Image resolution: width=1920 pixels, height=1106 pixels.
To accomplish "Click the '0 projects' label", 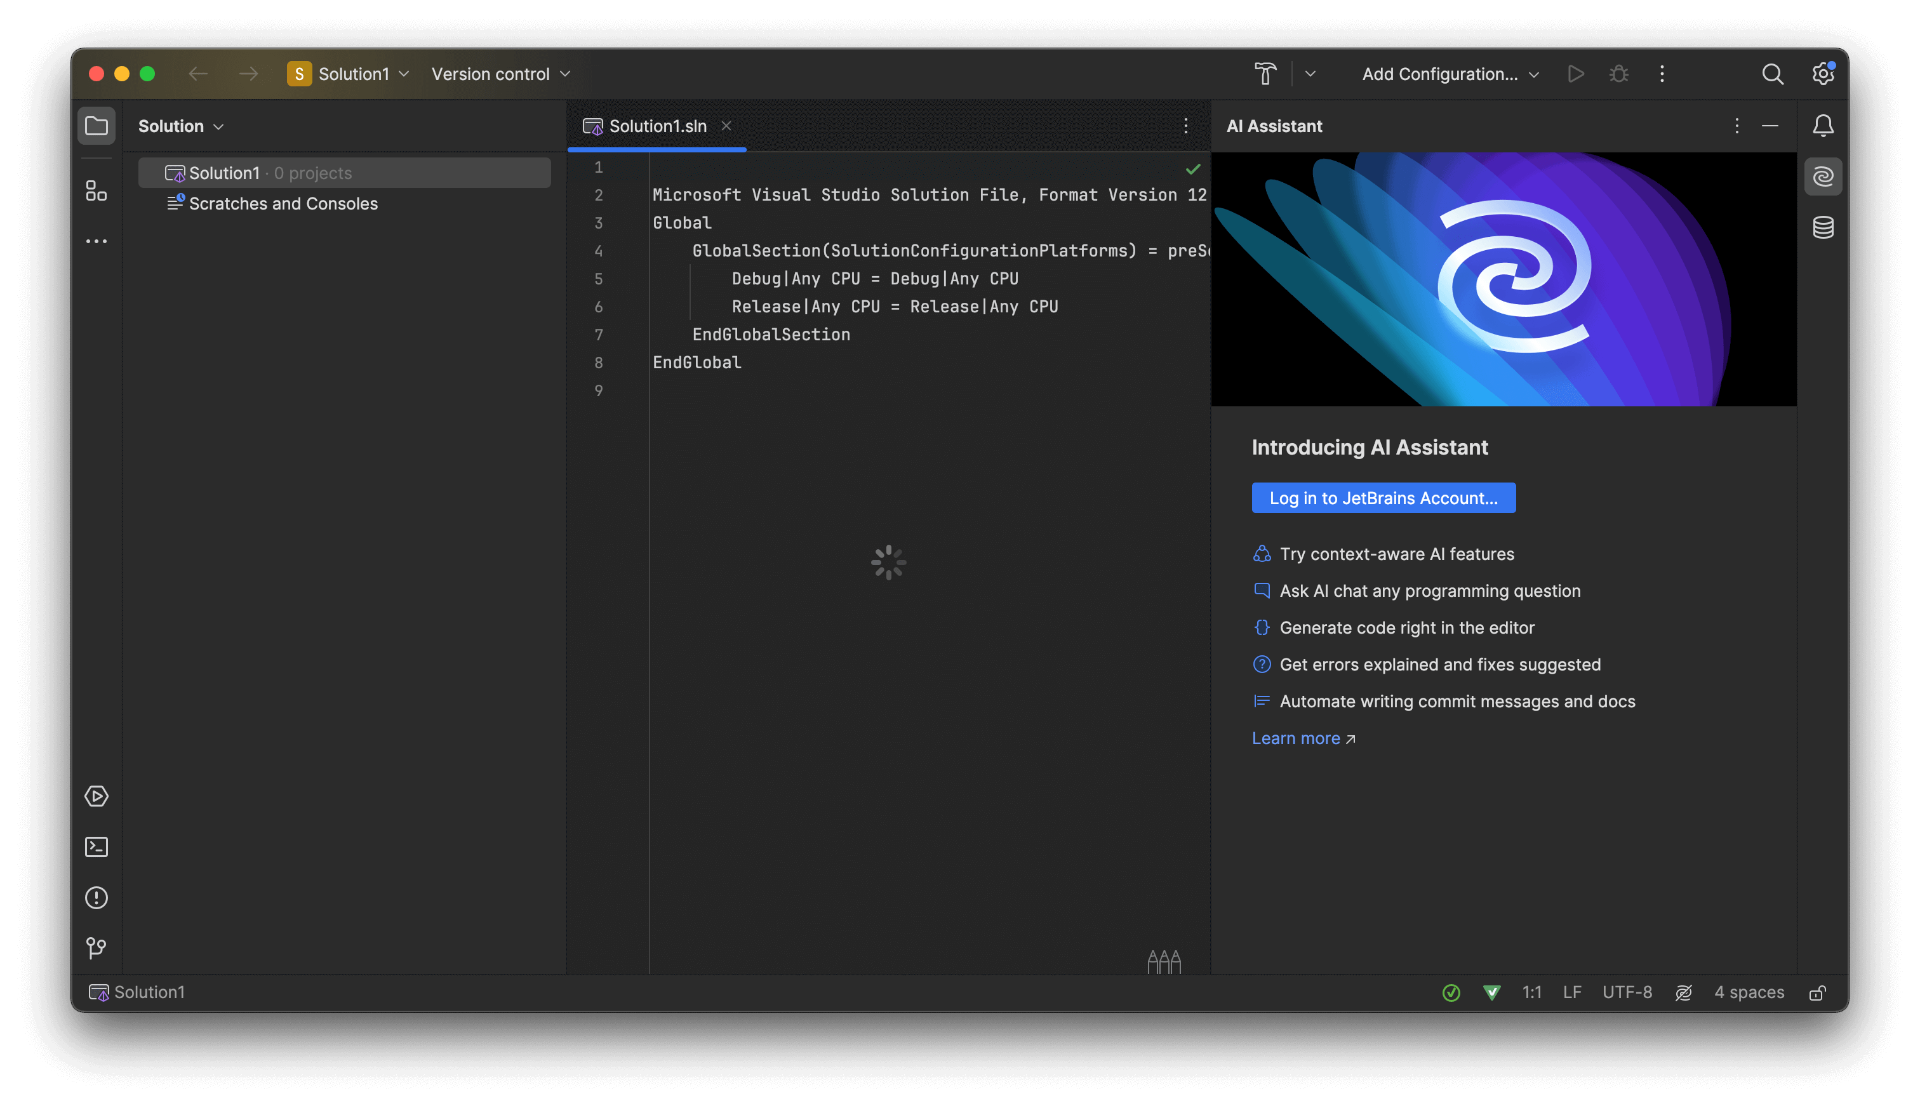I will point(313,173).
